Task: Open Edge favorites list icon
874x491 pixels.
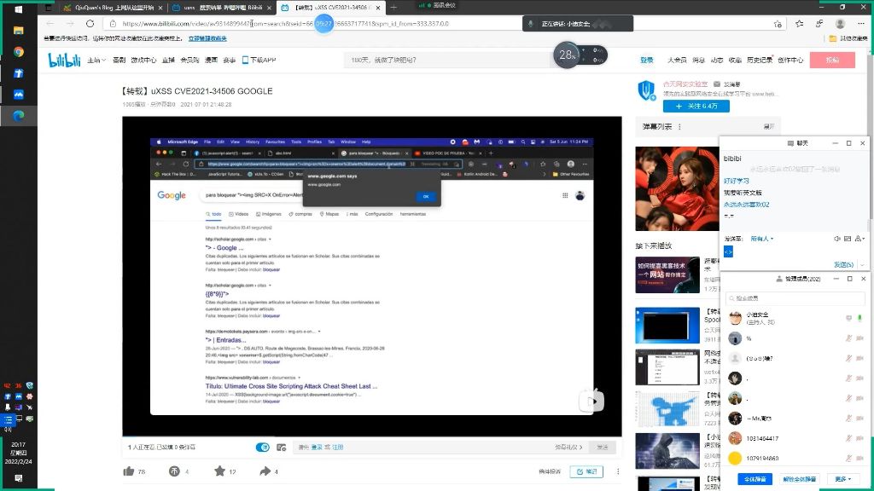Action: point(799,23)
